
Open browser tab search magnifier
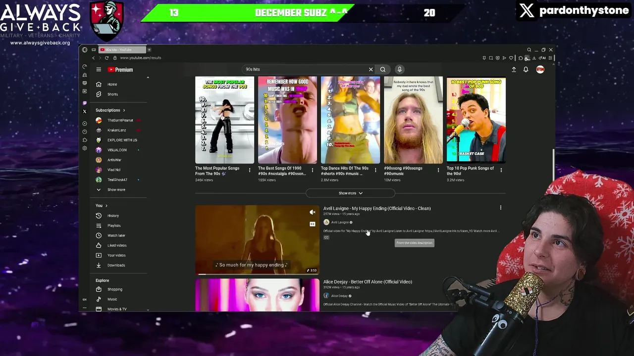(x=529, y=50)
